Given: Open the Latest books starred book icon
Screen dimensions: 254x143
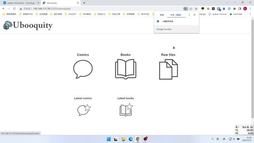Looking at the screenshot, I should click(126, 110).
